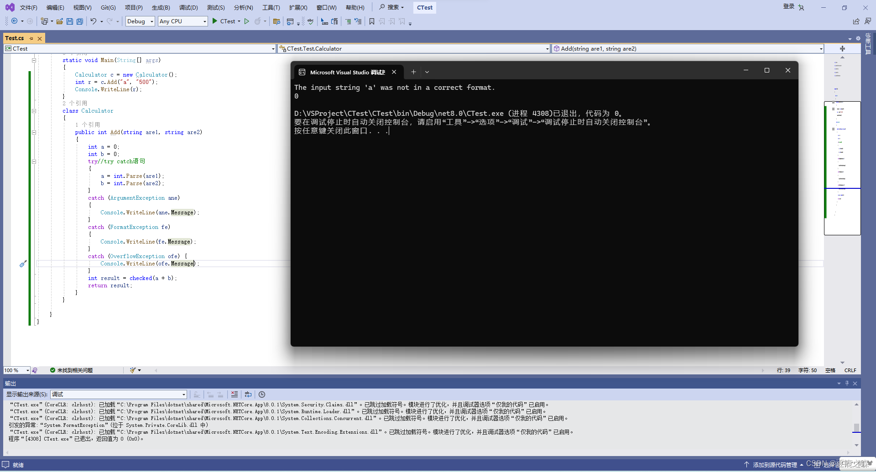Pin the Test.cs tab
The width and height of the screenshot is (876, 472).
click(31, 38)
